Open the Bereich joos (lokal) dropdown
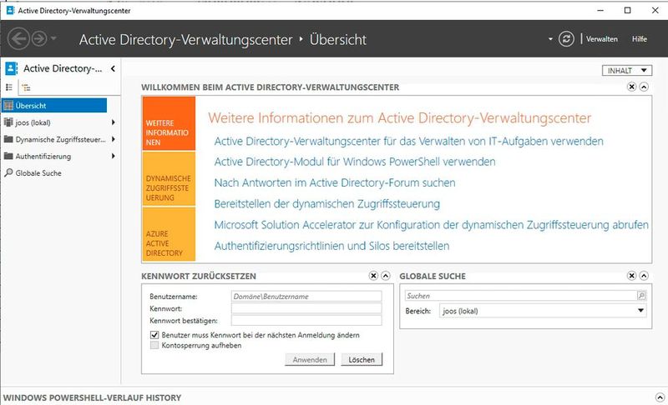The image size is (668, 405). (x=543, y=311)
